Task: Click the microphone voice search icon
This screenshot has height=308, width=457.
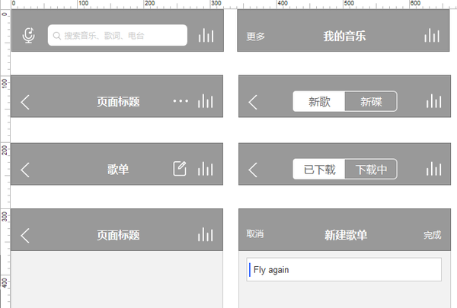Action: (29, 36)
